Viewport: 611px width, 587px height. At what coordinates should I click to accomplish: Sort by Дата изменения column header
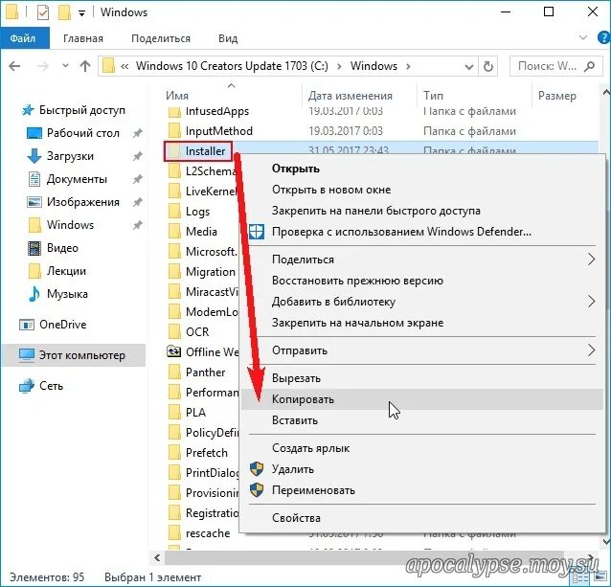[x=350, y=96]
